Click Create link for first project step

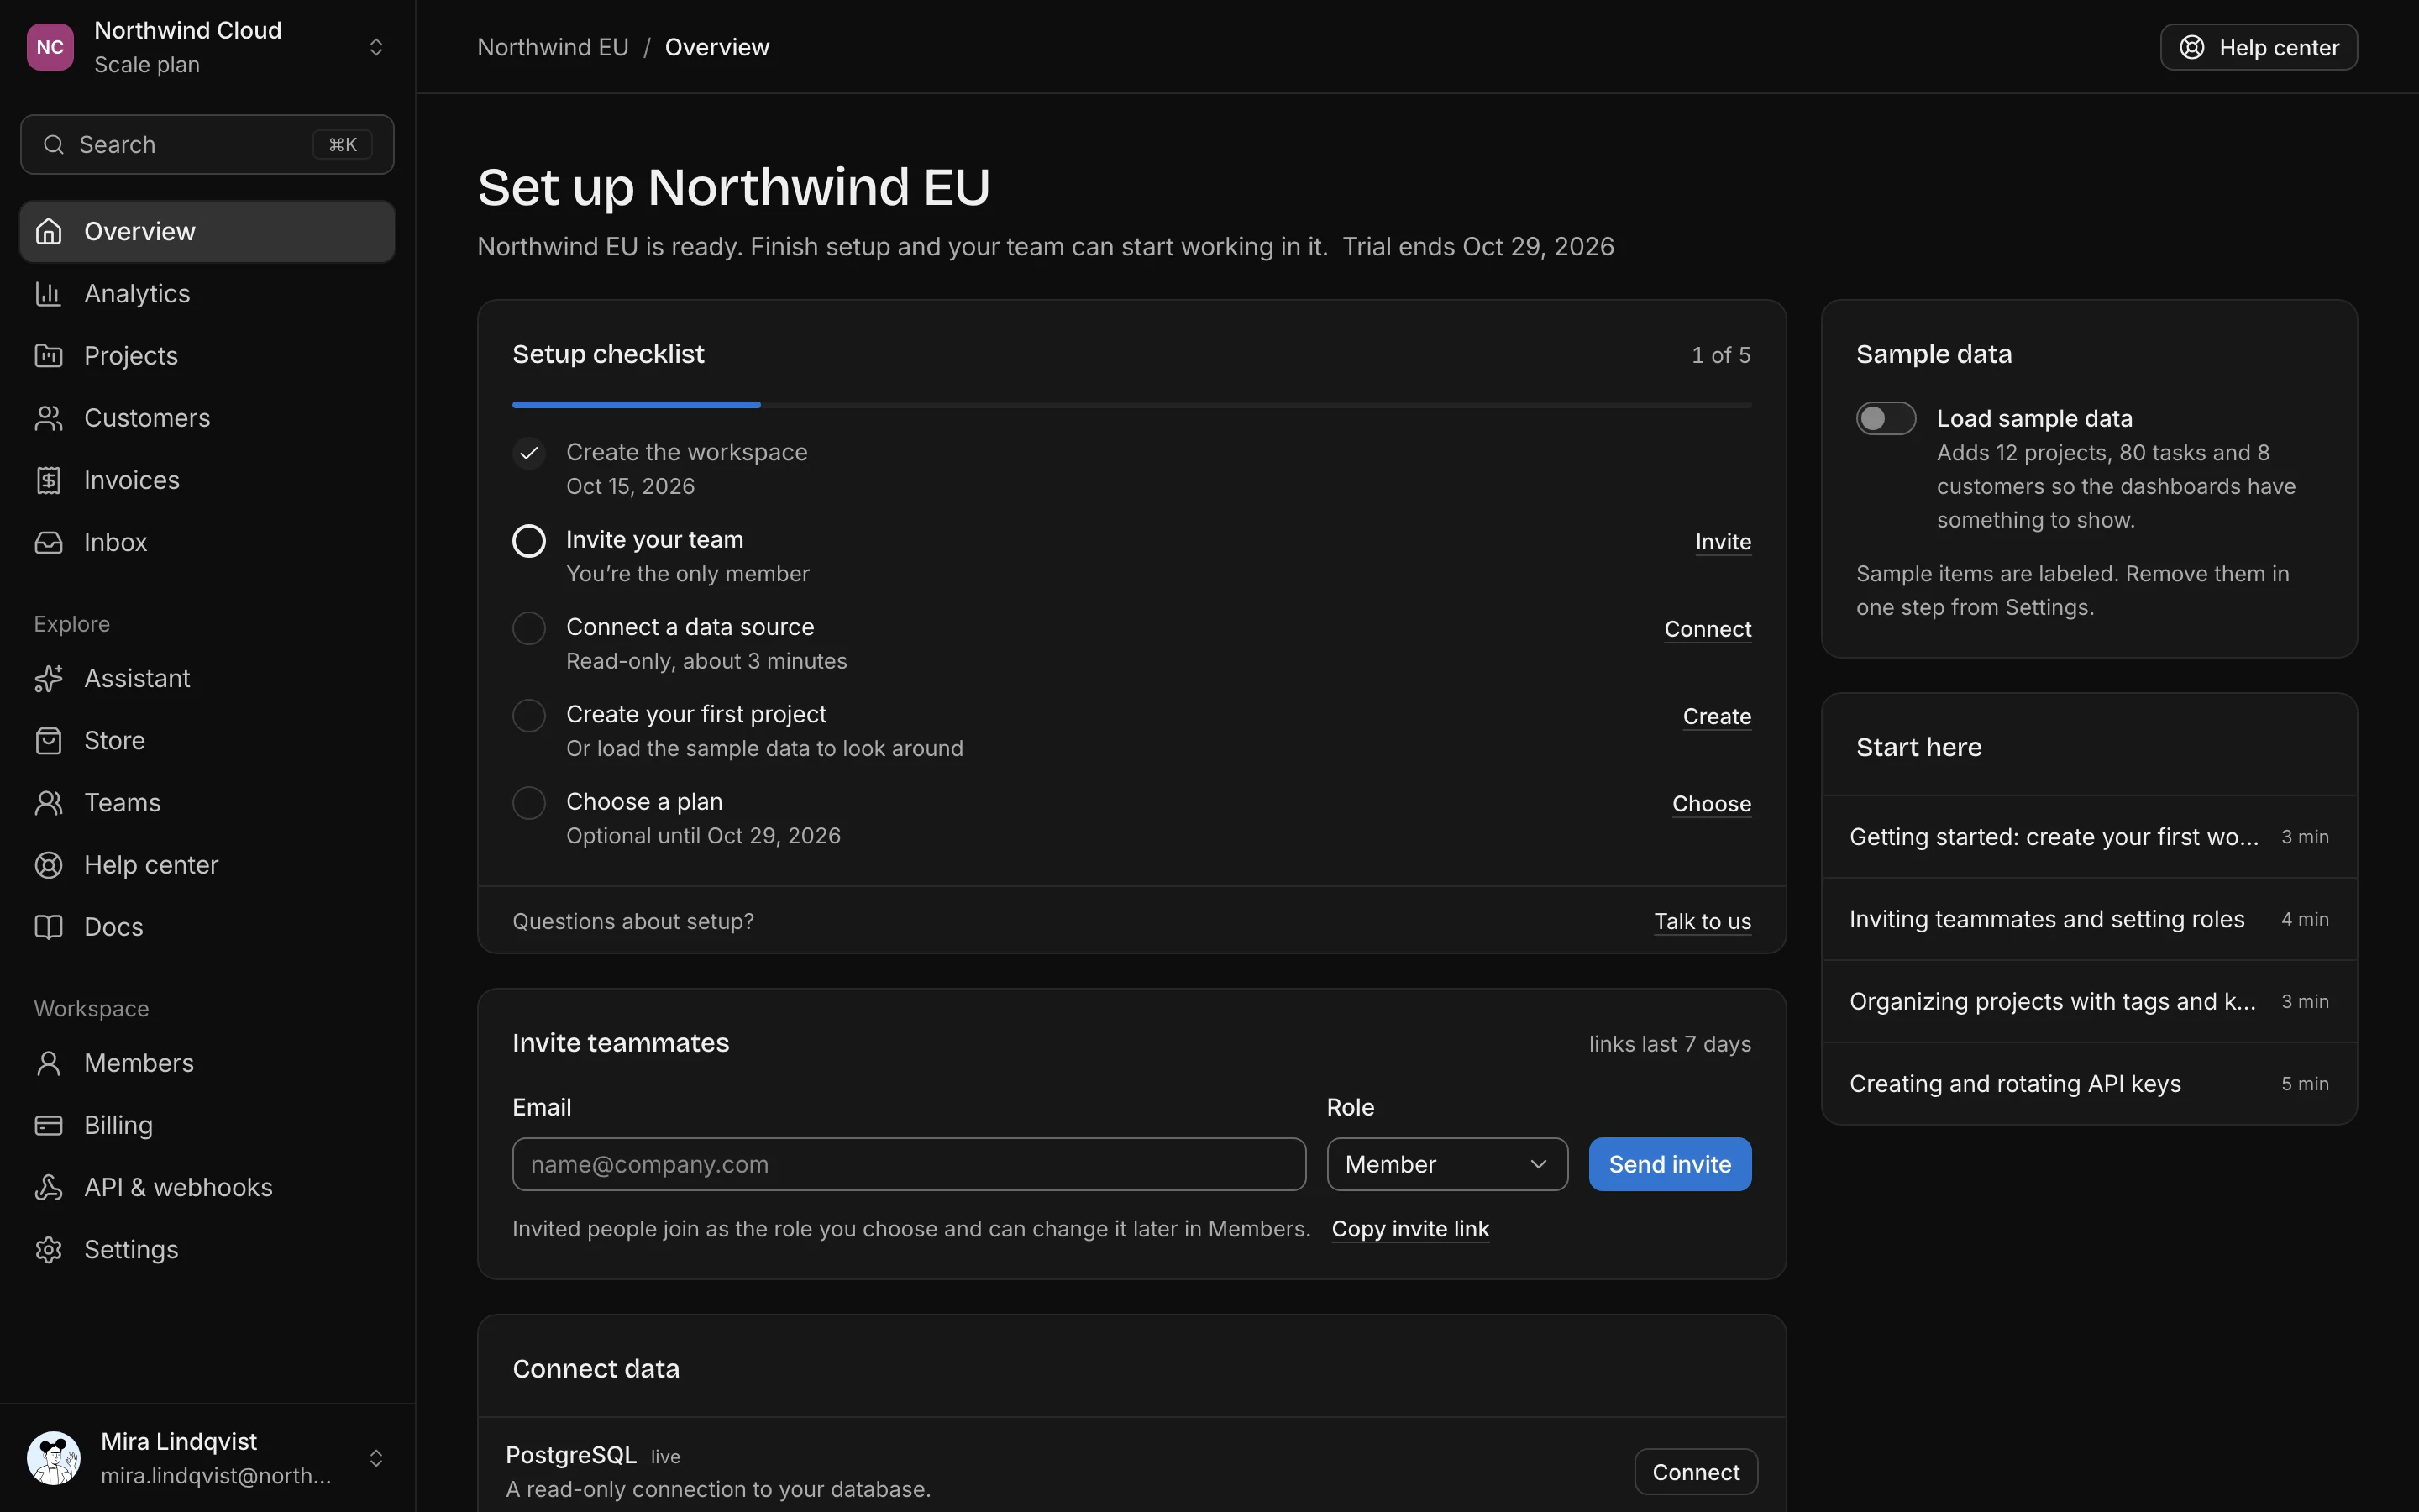tap(1716, 716)
